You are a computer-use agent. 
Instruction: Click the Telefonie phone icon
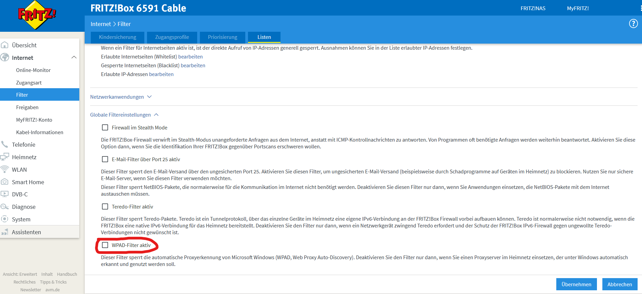click(x=5, y=144)
